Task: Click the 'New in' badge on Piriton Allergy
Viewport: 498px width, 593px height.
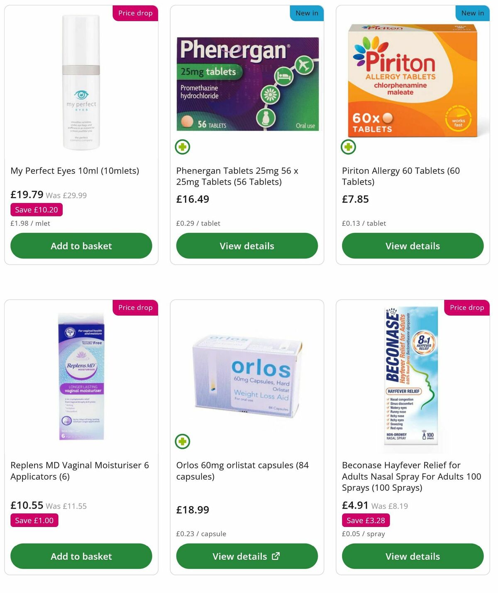Action: [472, 13]
